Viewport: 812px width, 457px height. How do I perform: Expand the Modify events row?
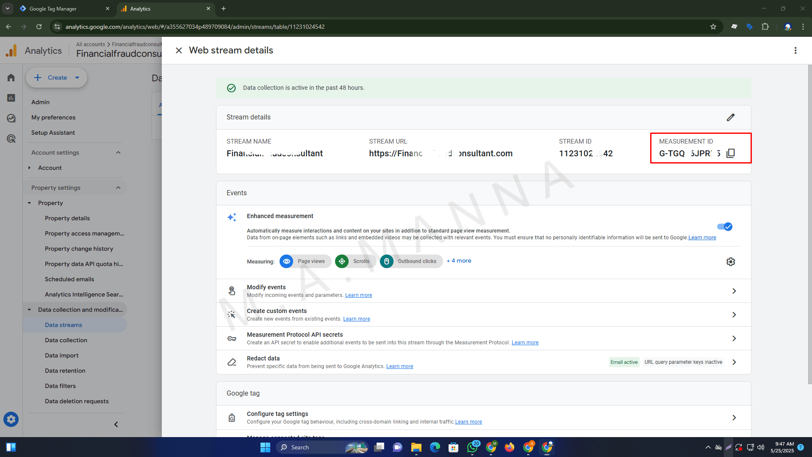pyautogui.click(x=734, y=291)
